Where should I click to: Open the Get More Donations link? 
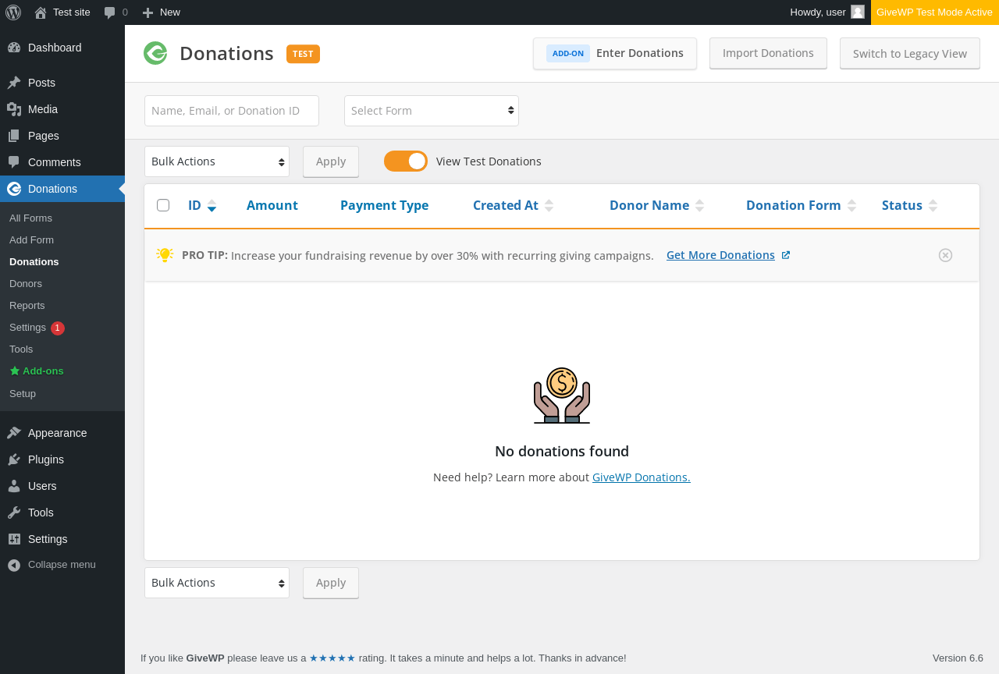point(728,255)
